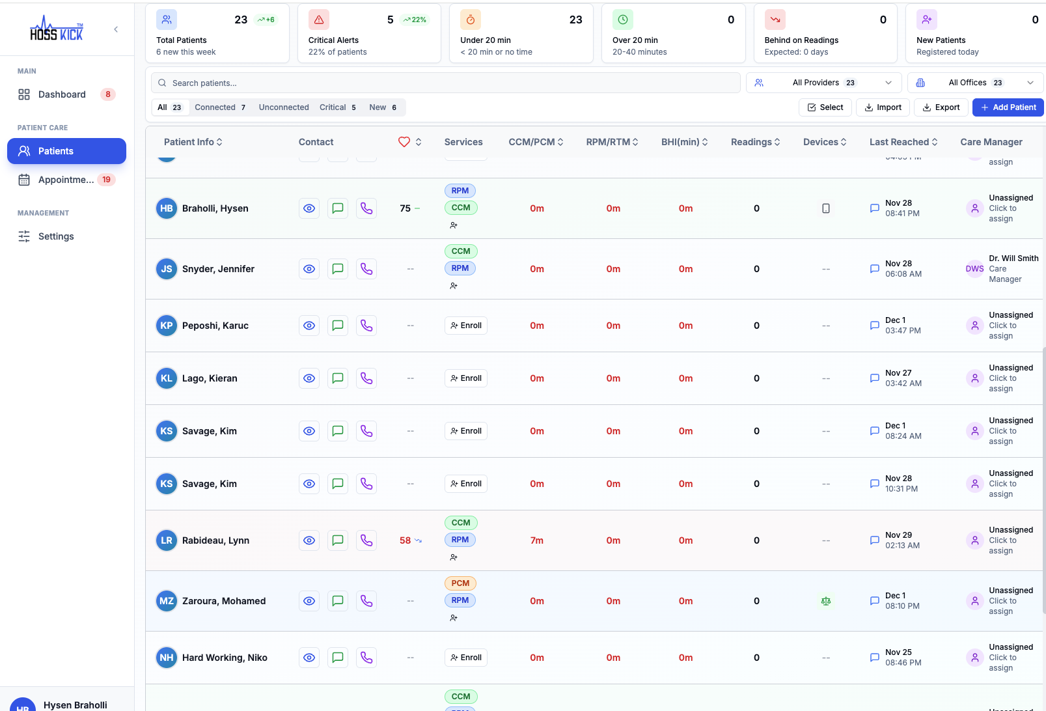The image size is (1046, 711).
Task: Toggle the eye icon for Niko Hard Working
Action: coord(309,657)
